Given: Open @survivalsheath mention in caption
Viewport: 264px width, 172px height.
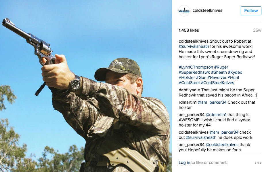Looking at the screenshot, I should (194, 47).
